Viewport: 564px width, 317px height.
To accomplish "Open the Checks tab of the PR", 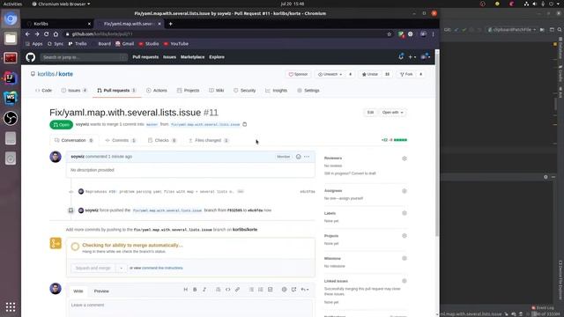I will pos(162,141).
